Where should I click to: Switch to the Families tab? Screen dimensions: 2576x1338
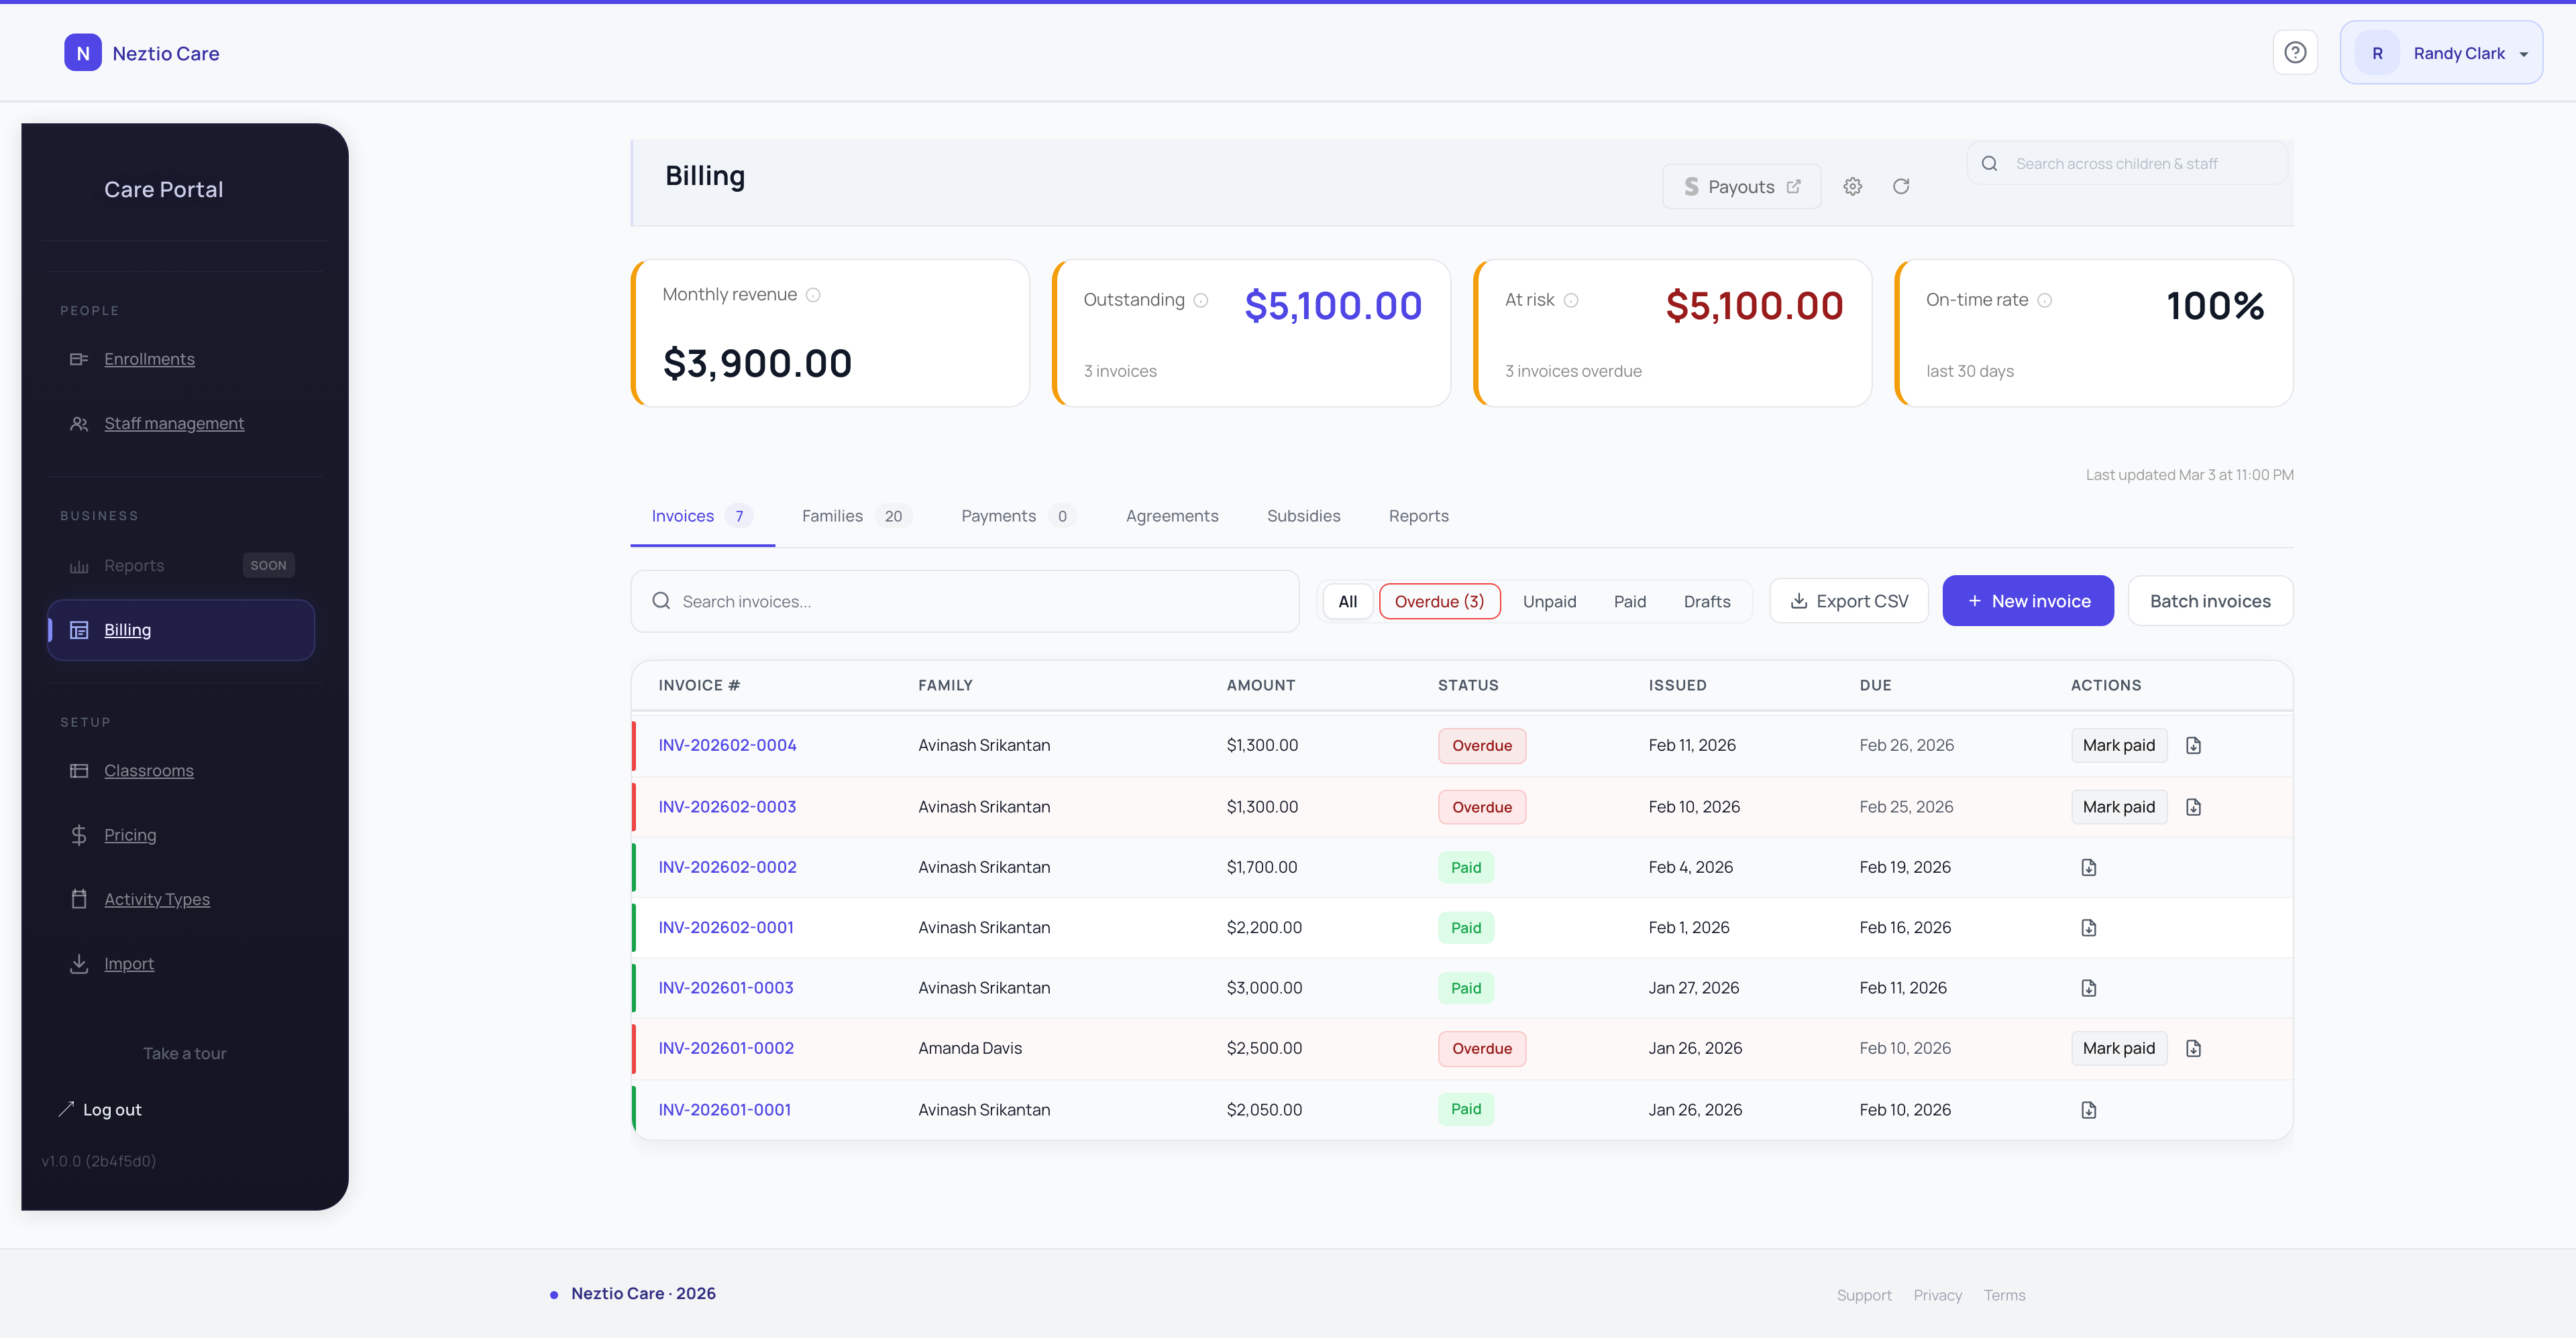(x=832, y=515)
